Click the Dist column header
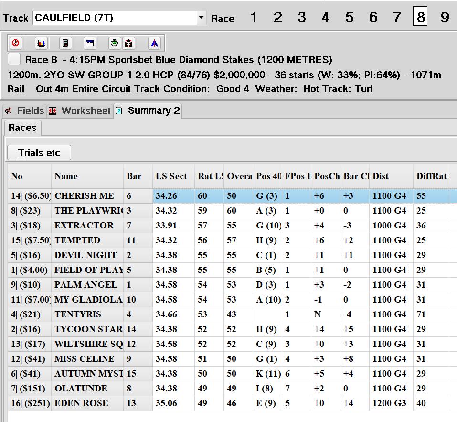Screen dimensions: 457x422 point(381,176)
